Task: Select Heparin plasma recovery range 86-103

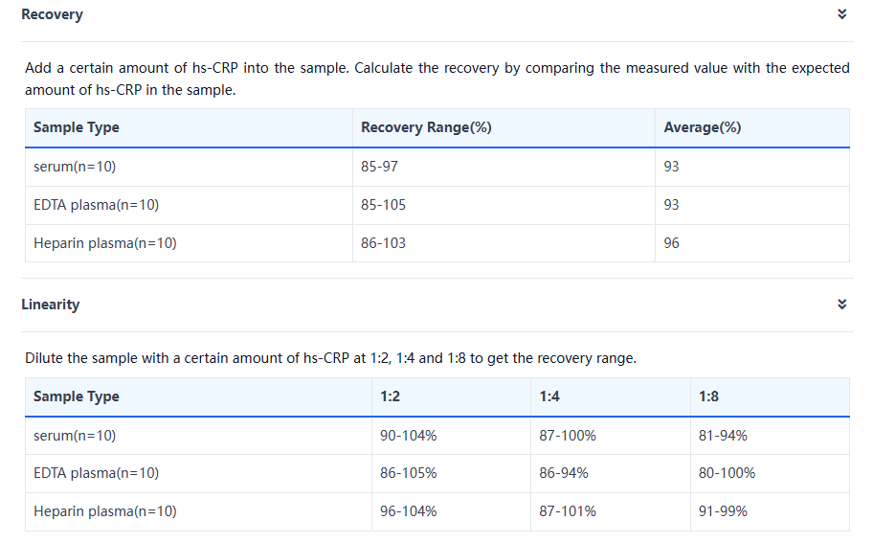Action: click(383, 243)
